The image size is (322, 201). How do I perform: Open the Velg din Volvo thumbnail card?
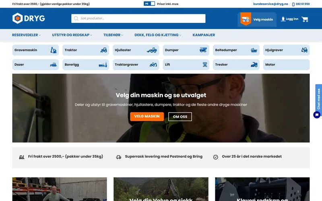click(161, 189)
